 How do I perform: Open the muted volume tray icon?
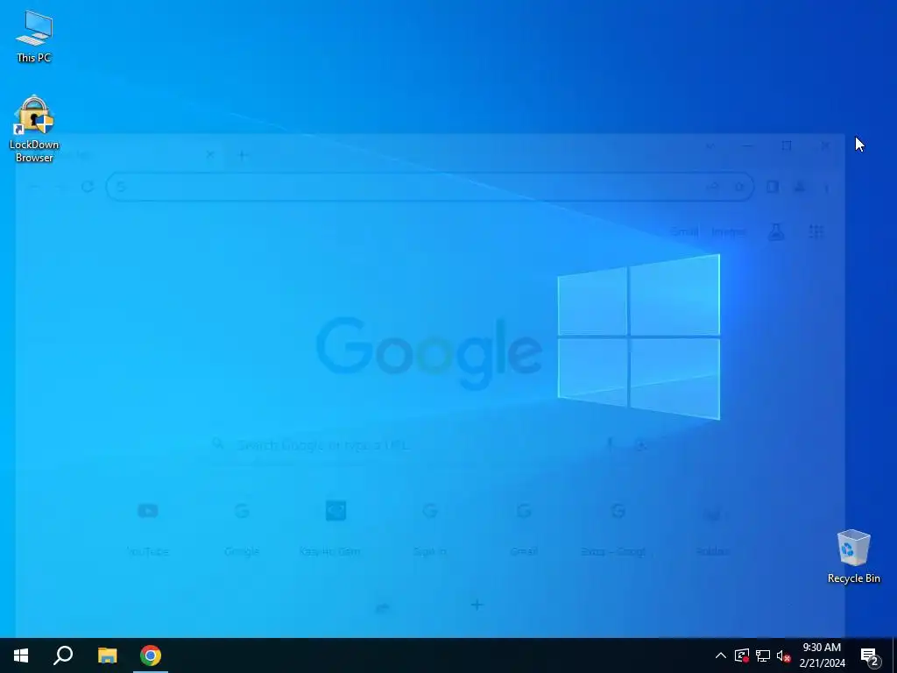point(784,655)
